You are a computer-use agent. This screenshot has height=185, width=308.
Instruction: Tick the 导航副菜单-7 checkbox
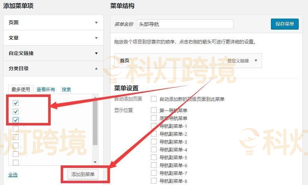click(154, 173)
